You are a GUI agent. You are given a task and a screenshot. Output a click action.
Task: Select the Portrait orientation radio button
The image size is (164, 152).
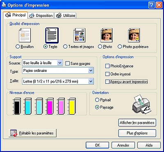point(97,100)
